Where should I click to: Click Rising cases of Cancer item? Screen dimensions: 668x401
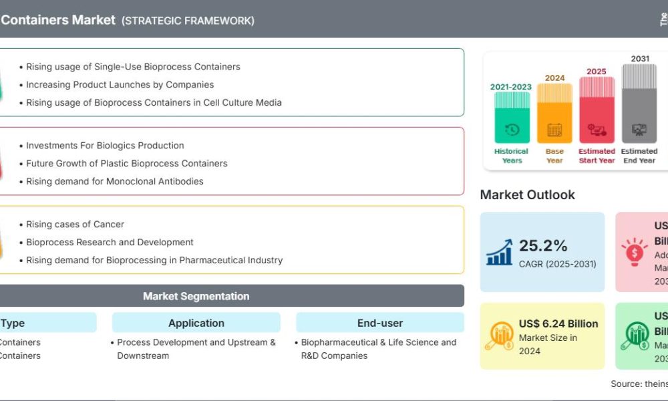[x=75, y=225]
